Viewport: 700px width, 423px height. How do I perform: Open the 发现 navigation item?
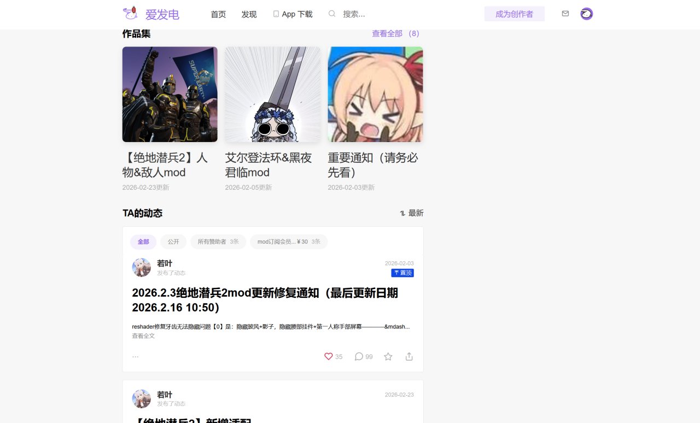click(x=249, y=14)
